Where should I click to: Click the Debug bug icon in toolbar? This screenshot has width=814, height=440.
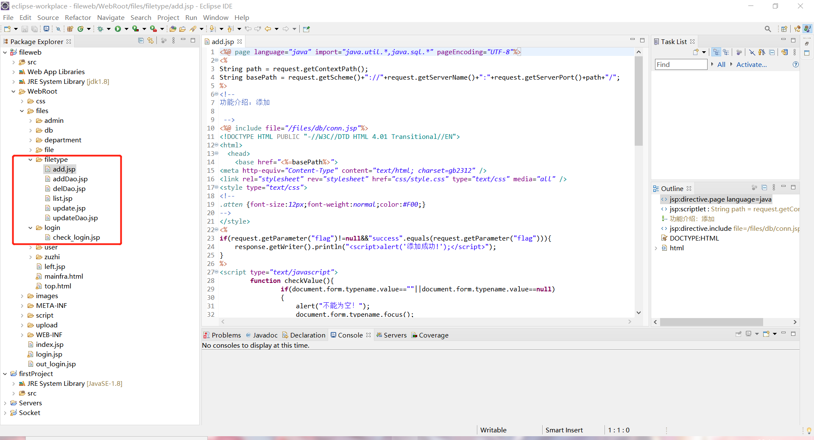pyautogui.click(x=100, y=29)
